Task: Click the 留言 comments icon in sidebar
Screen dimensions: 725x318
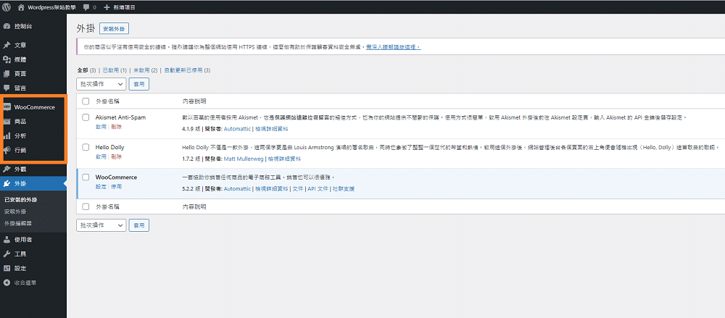Action: 7,88
